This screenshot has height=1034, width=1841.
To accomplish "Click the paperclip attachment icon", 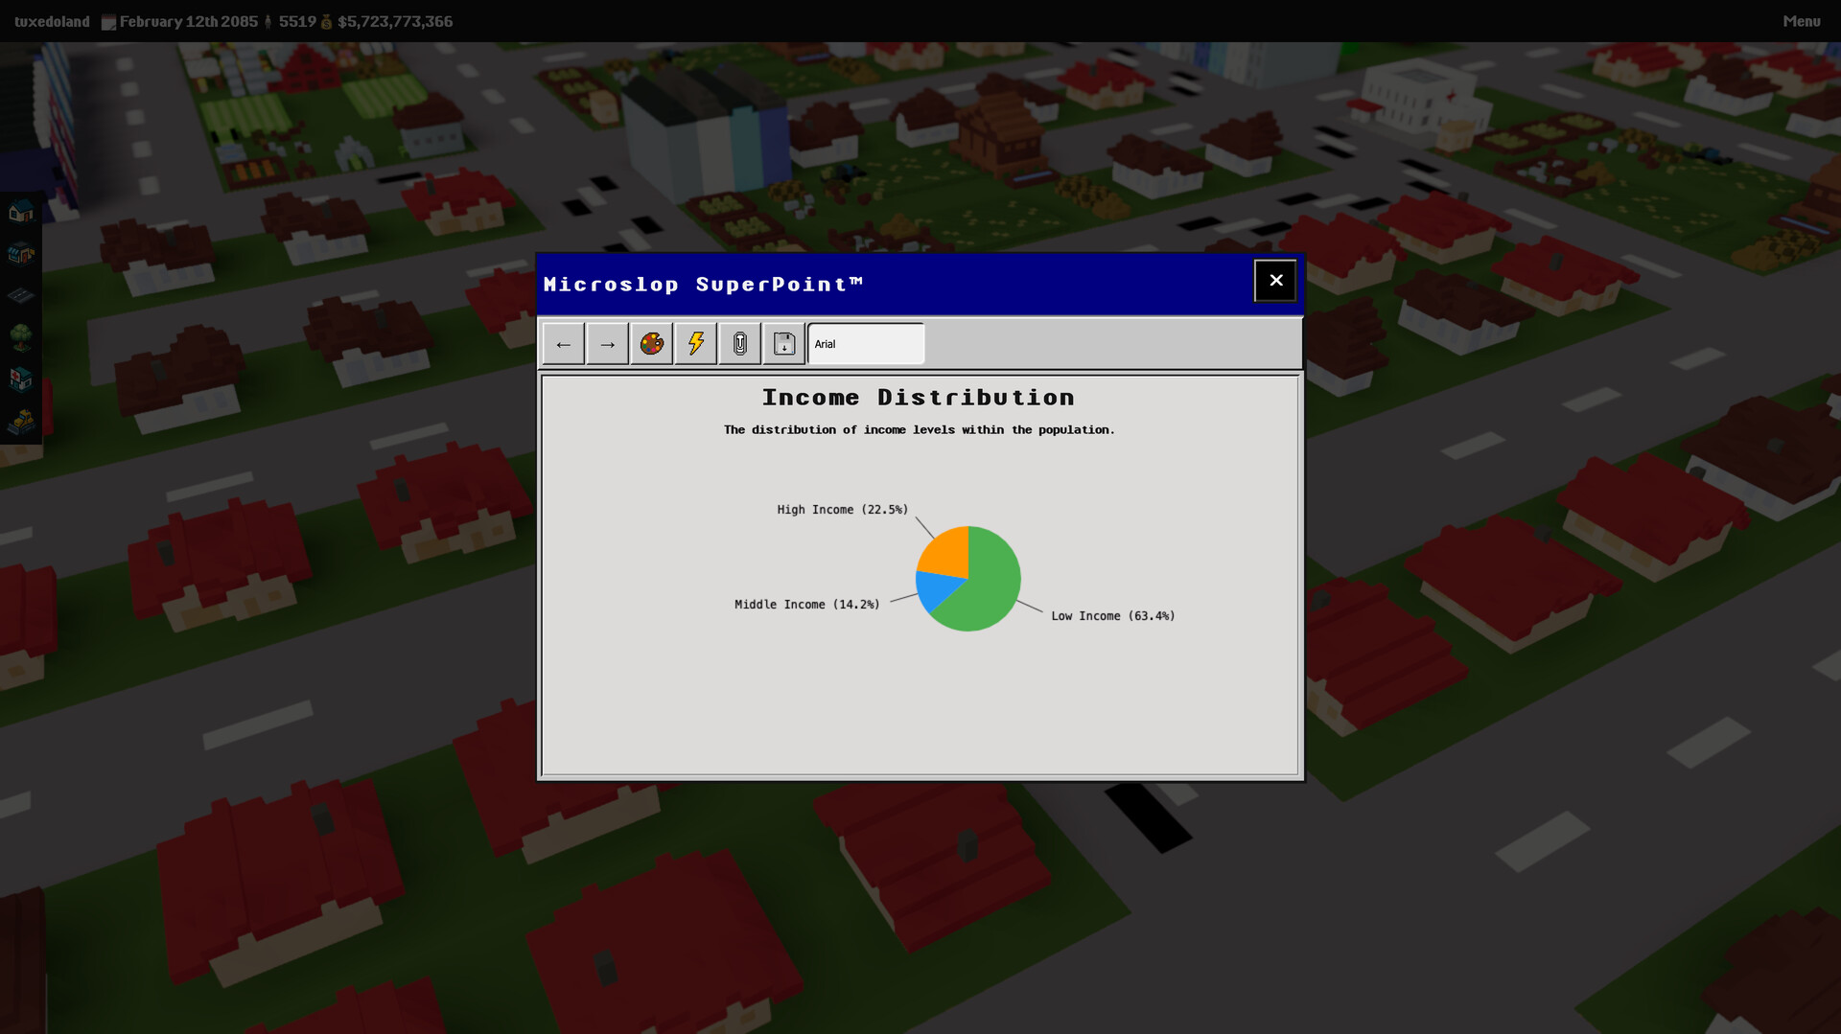I will pyautogui.click(x=740, y=344).
